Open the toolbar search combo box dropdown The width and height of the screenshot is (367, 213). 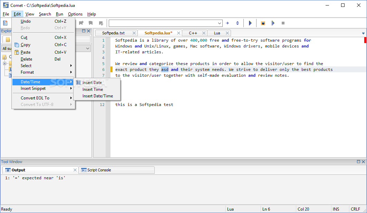pos(219,23)
